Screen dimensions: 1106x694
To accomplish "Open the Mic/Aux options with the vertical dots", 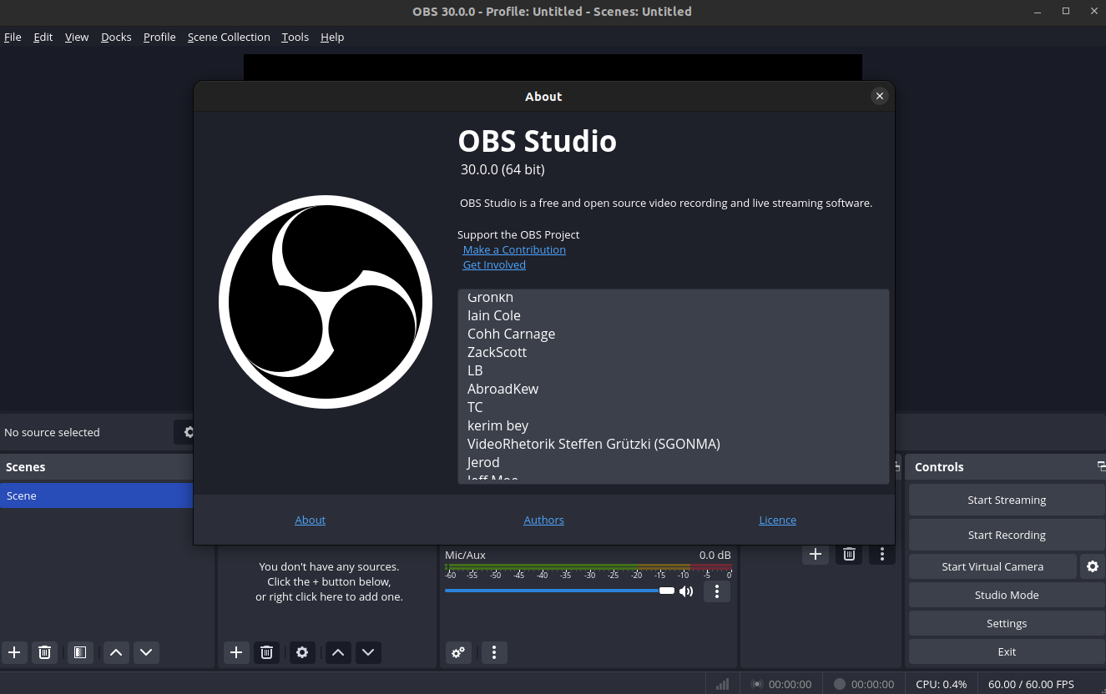I will pyautogui.click(x=716, y=591).
